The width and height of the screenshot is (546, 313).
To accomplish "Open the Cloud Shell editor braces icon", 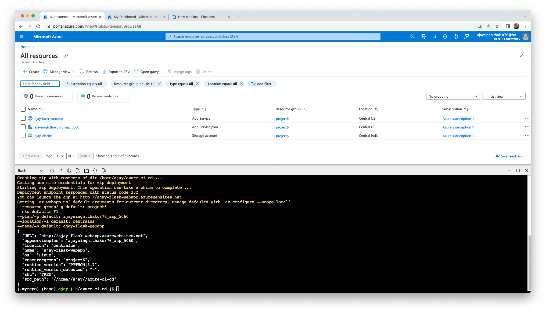I will point(95,171).
